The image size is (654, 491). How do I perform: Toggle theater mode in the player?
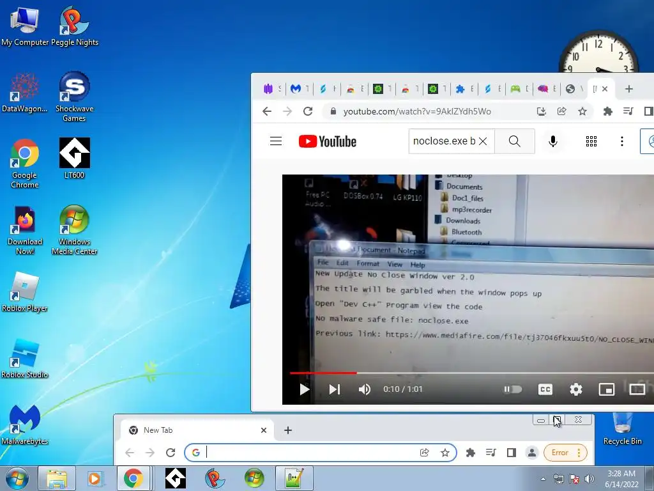637,389
